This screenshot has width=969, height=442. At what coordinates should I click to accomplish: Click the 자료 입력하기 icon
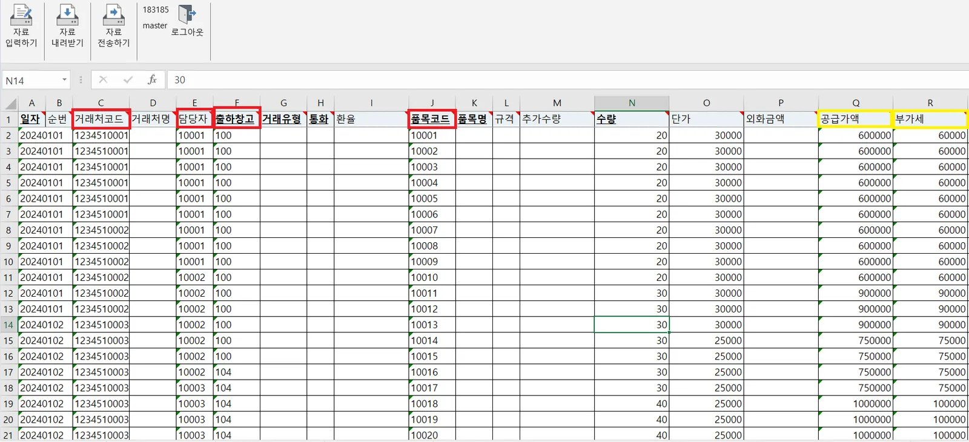click(21, 15)
